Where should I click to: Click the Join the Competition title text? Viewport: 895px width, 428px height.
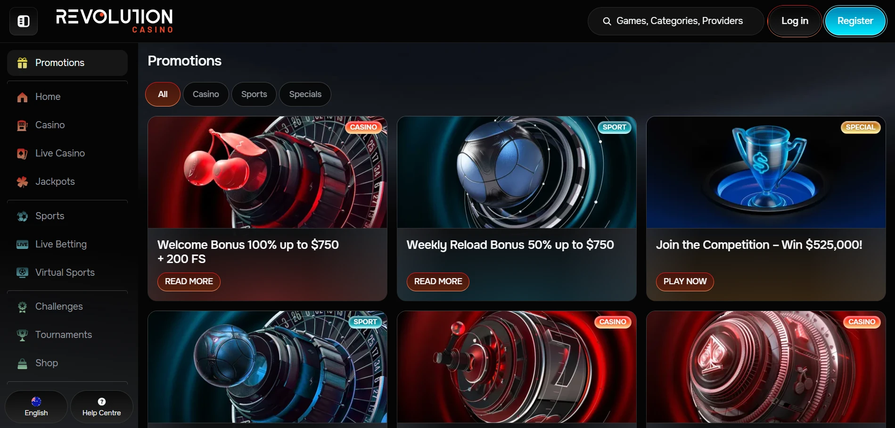click(759, 245)
